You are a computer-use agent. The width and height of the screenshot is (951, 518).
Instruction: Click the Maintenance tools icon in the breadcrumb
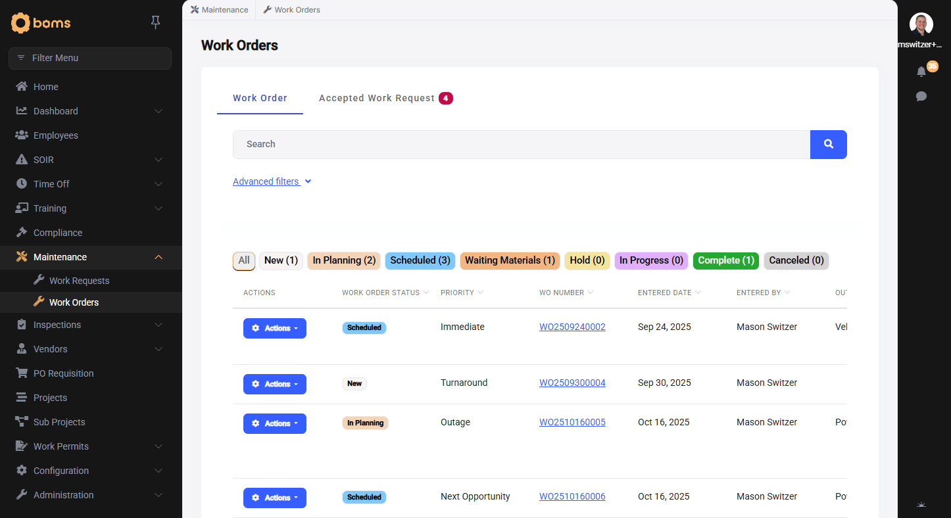pyautogui.click(x=195, y=9)
